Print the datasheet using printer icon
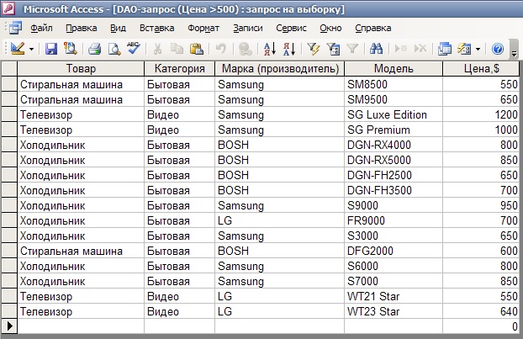Viewport: 523px width, 339px height. pos(94,50)
